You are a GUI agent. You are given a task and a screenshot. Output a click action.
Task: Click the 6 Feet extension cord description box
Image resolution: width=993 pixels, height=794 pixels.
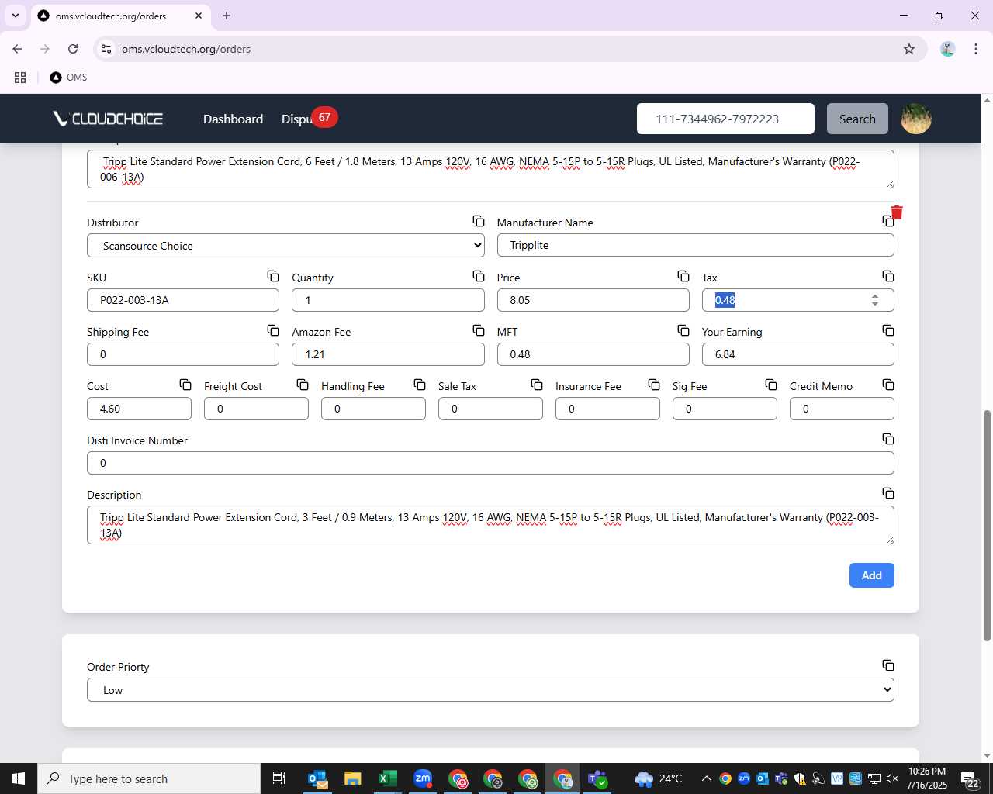point(490,169)
